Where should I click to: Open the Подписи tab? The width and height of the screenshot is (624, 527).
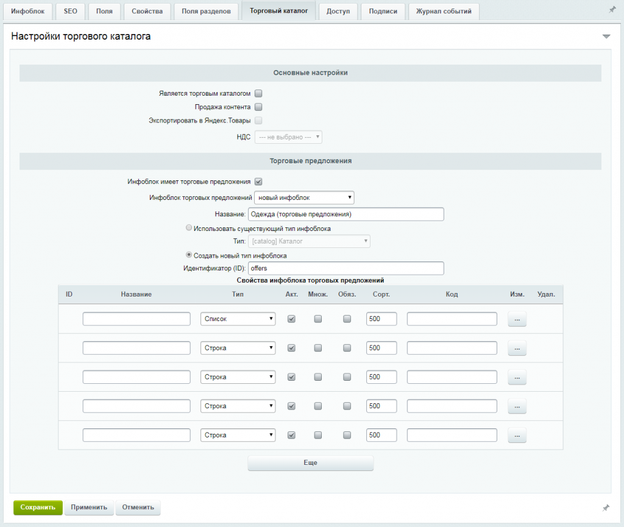pyautogui.click(x=383, y=11)
